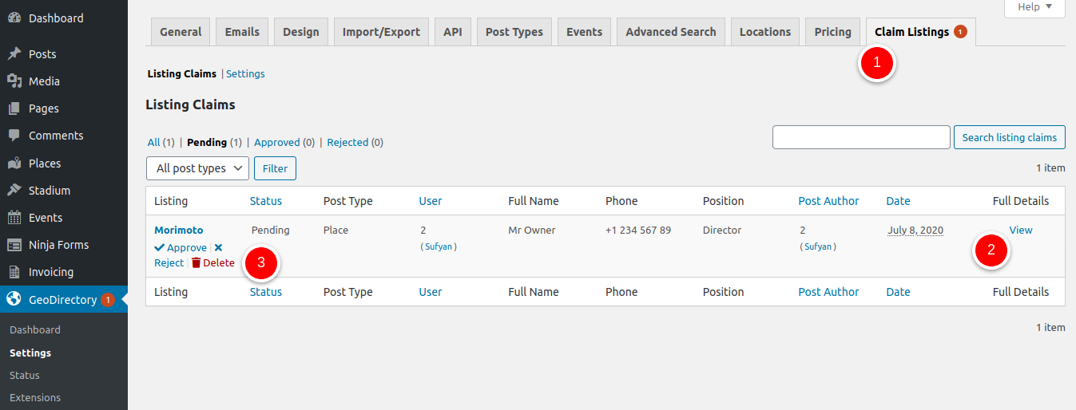
Task: Click the Comments speech bubble icon
Action: click(x=14, y=136)
